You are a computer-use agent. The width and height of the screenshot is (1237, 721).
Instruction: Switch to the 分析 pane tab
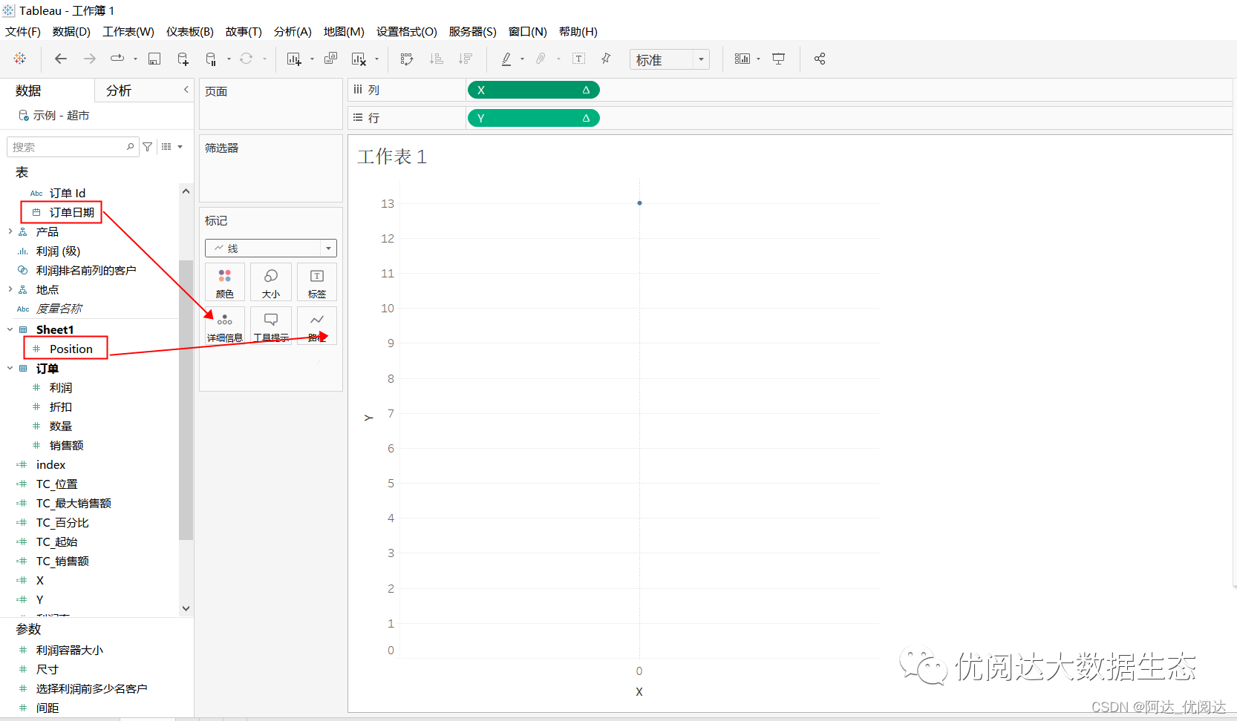[x=119, y=90]
